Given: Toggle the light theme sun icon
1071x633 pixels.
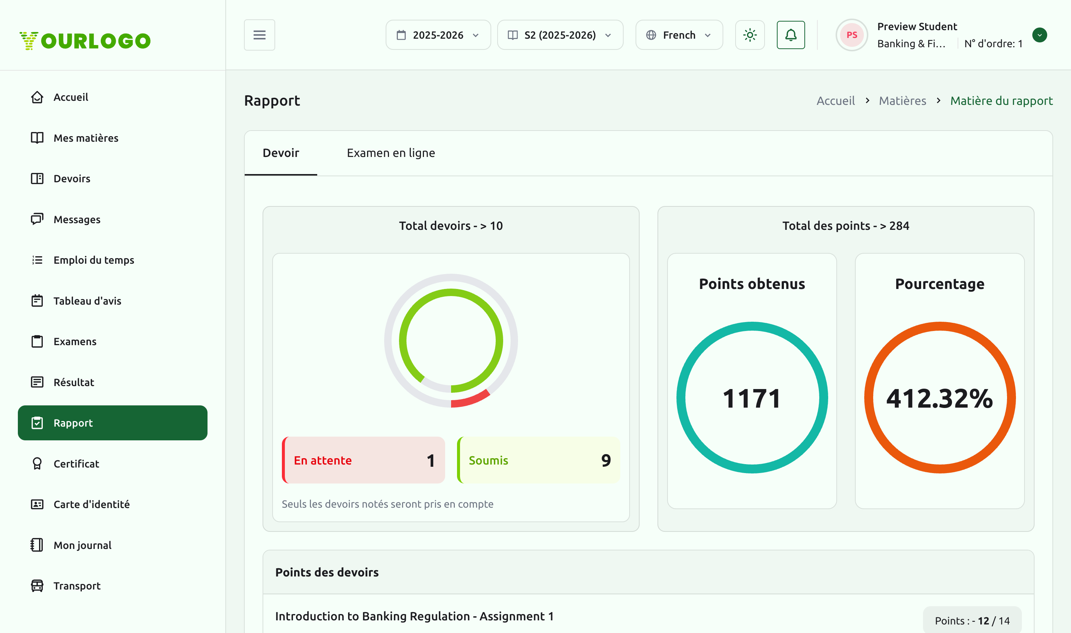Looking at the screenshot, I should pyautogui.click(x=749, y=35).
